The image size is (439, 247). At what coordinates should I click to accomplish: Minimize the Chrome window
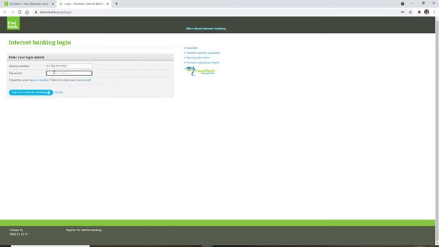pos(413,3)
